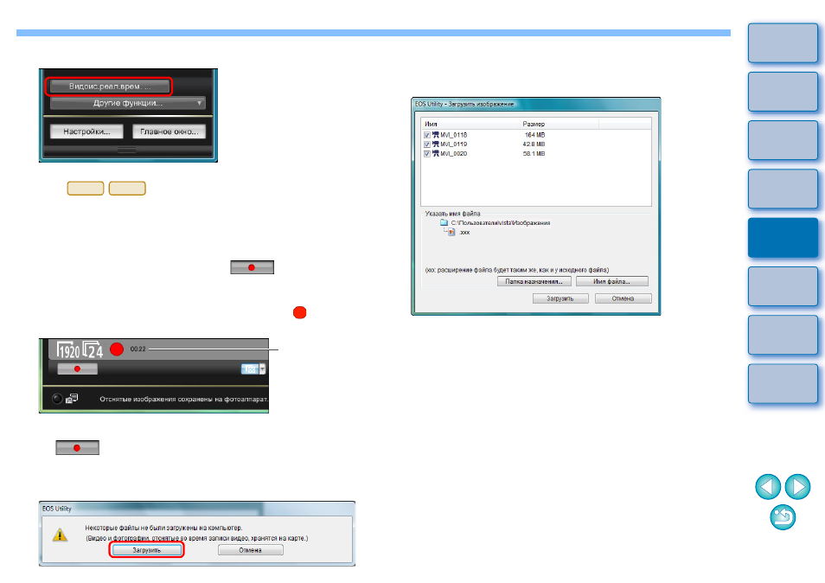Click the Имя файла... button

(612, 281)
